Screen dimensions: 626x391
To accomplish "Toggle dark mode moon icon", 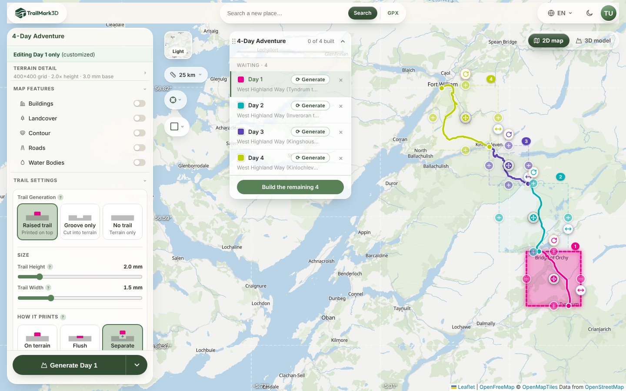I will pyautogui.click(x=589, y=13).
